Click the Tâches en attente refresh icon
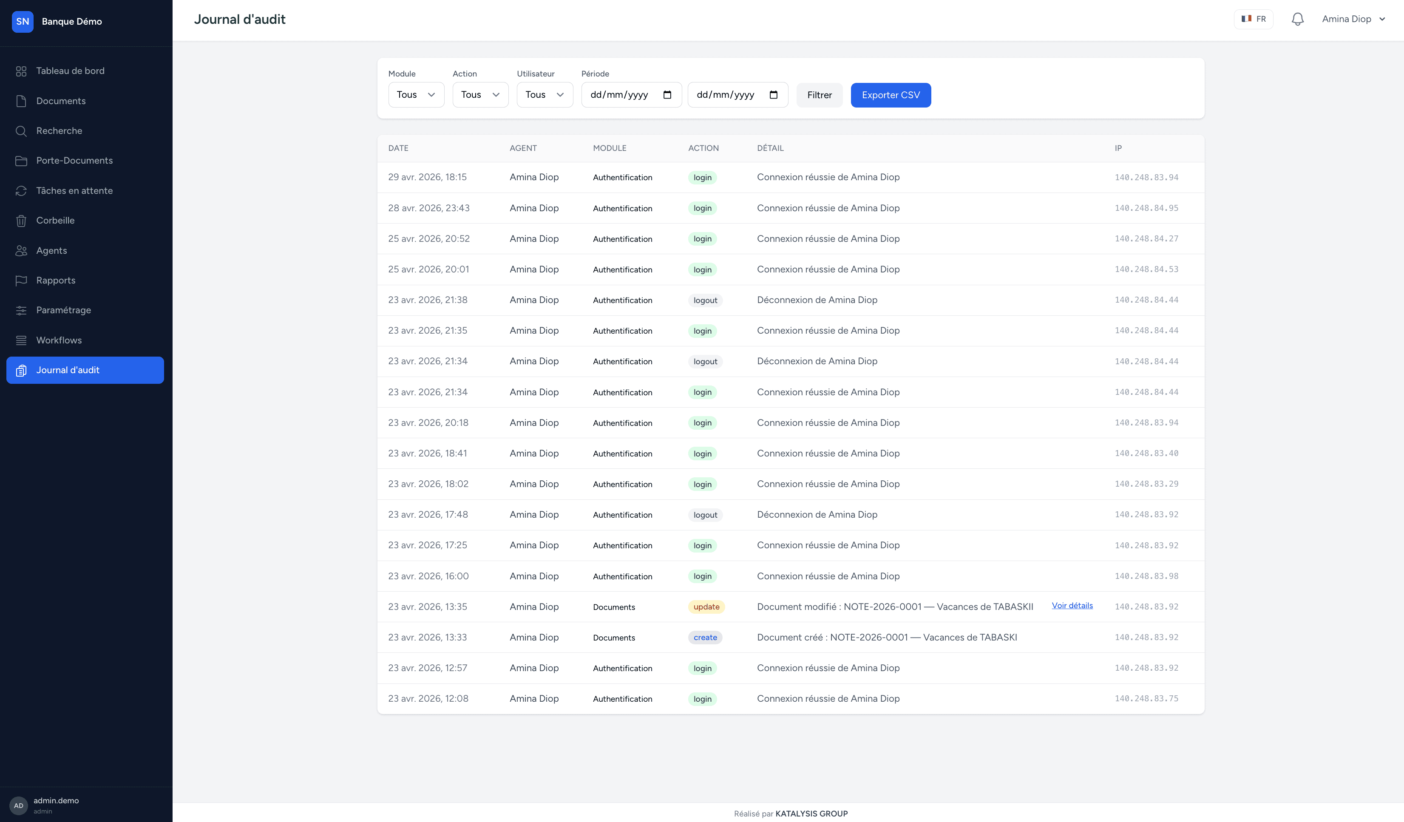This screenshot has height=822, width=1404. pyautogui.click(x=21, y=190)
